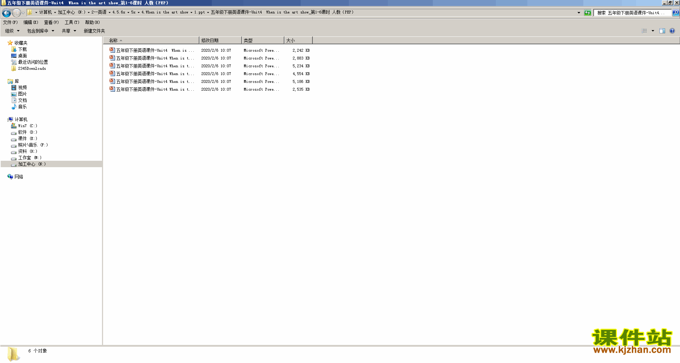Click the search magnifier icon
Viewport: 680px width, 363px height.
675,13
